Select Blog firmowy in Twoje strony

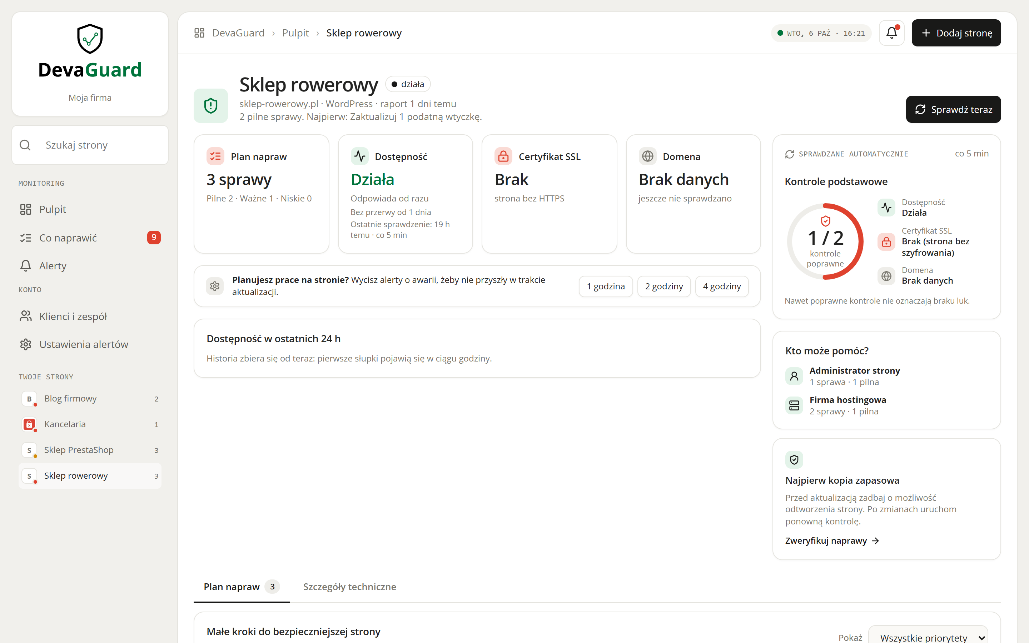tap(90, 399)
